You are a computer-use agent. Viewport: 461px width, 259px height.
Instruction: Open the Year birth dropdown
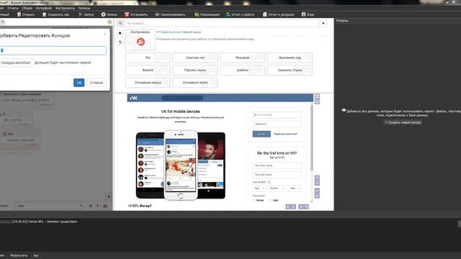point(295,188)
